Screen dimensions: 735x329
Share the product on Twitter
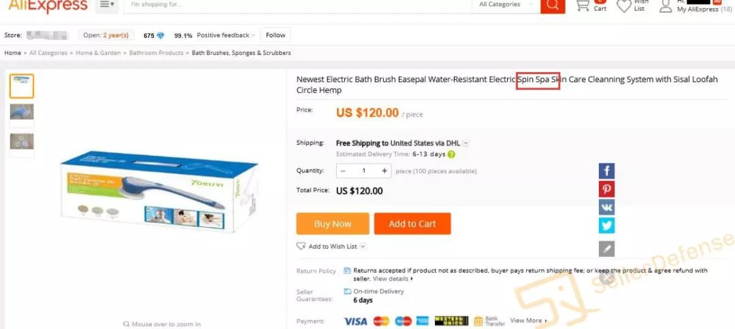click(606, 226)
